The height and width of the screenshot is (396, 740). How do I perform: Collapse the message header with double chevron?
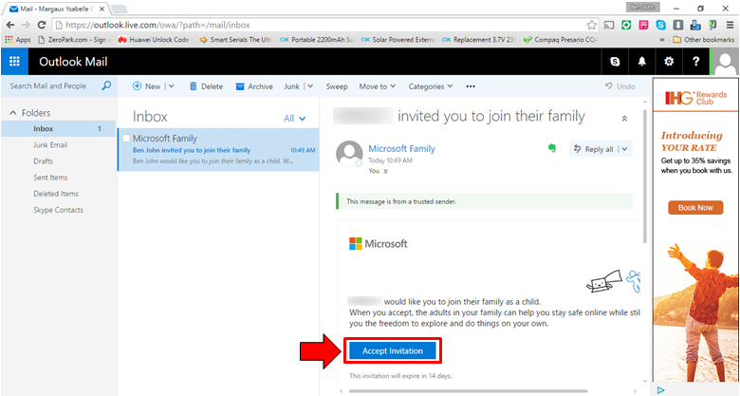click(624, 119)
